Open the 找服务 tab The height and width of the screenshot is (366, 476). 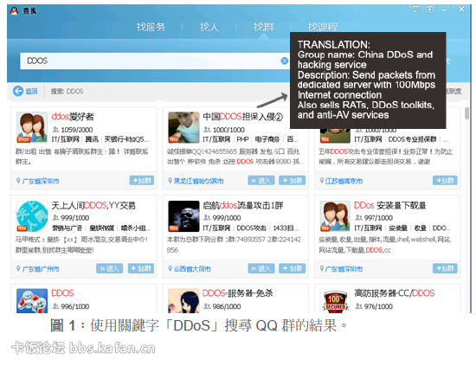click(x=151, y=27)
